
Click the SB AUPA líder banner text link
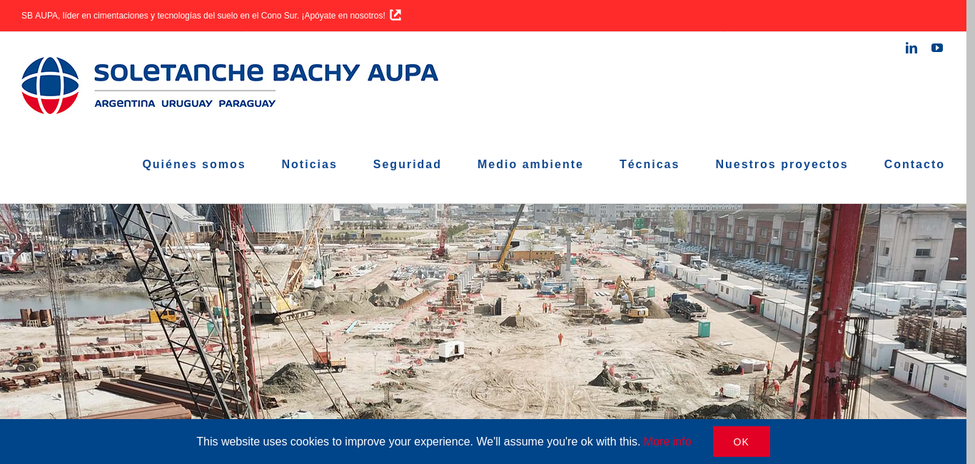pos(203,16)
